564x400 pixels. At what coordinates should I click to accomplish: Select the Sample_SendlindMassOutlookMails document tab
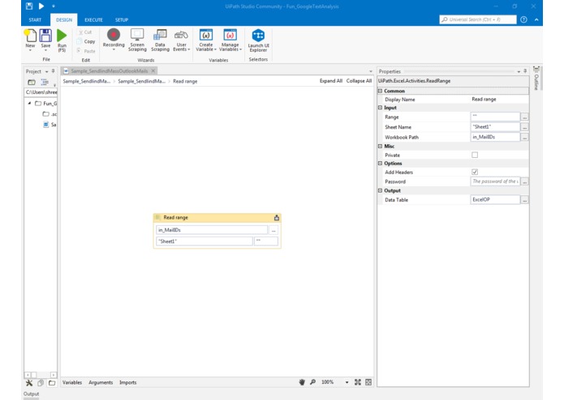pyautogui.click(x=110, y=70)
